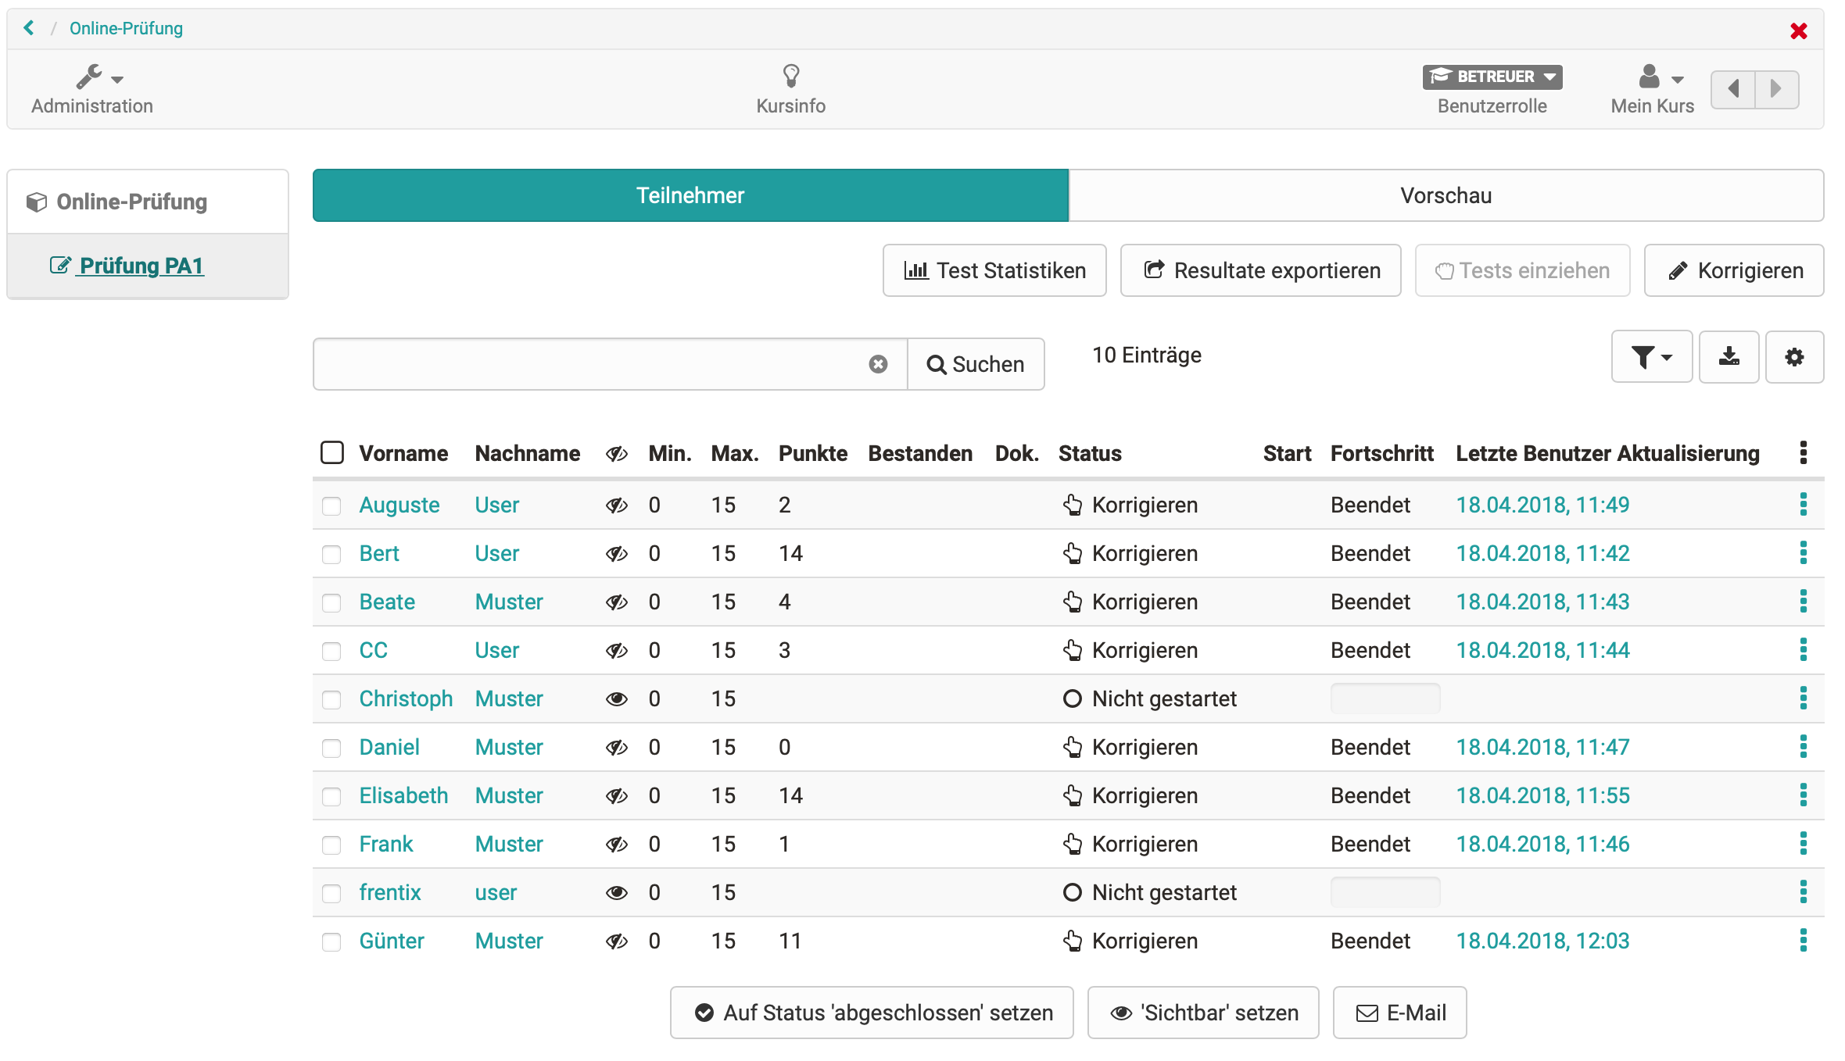1845x1061 pixels.
Task: Go to previous course element arrow
Action: (1733, 88)
